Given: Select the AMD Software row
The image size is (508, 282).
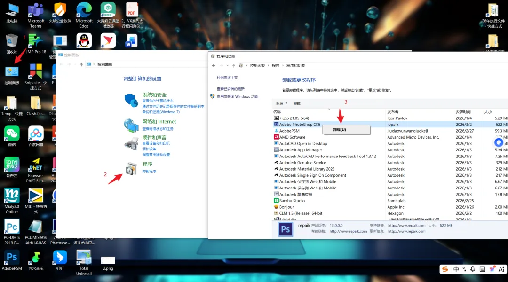Looking at the screenshot, I should [x=390, y=137].
